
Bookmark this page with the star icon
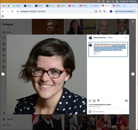(105, 11)
